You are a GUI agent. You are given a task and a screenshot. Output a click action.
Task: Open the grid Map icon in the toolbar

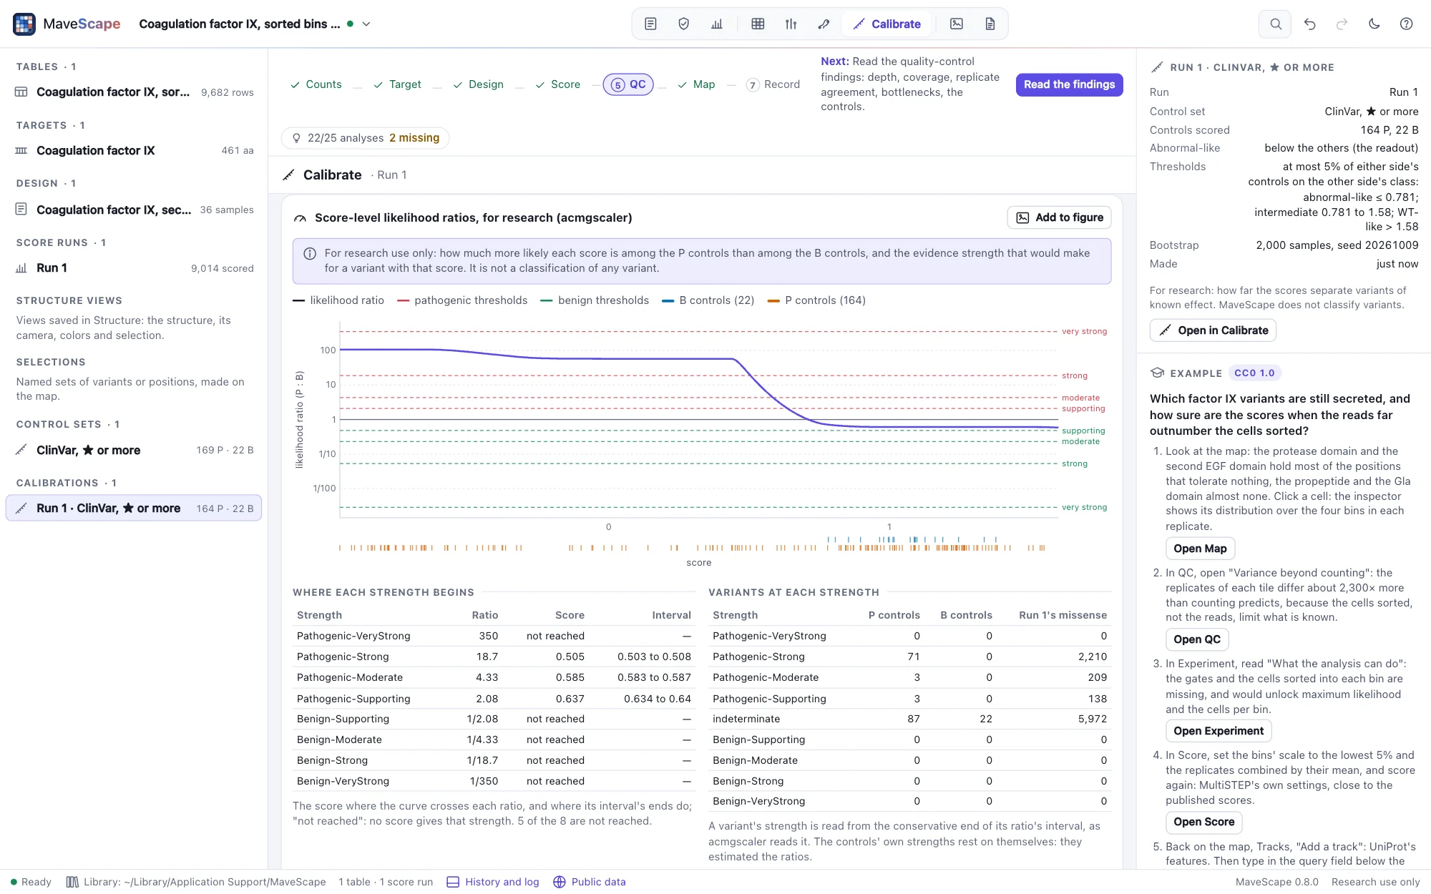(758, 24)
